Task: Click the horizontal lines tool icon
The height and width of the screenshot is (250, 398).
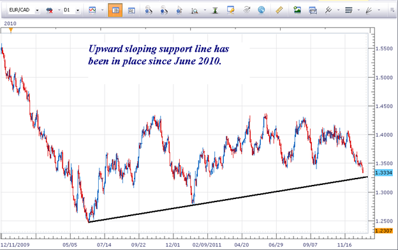Action: pos(348,10)
